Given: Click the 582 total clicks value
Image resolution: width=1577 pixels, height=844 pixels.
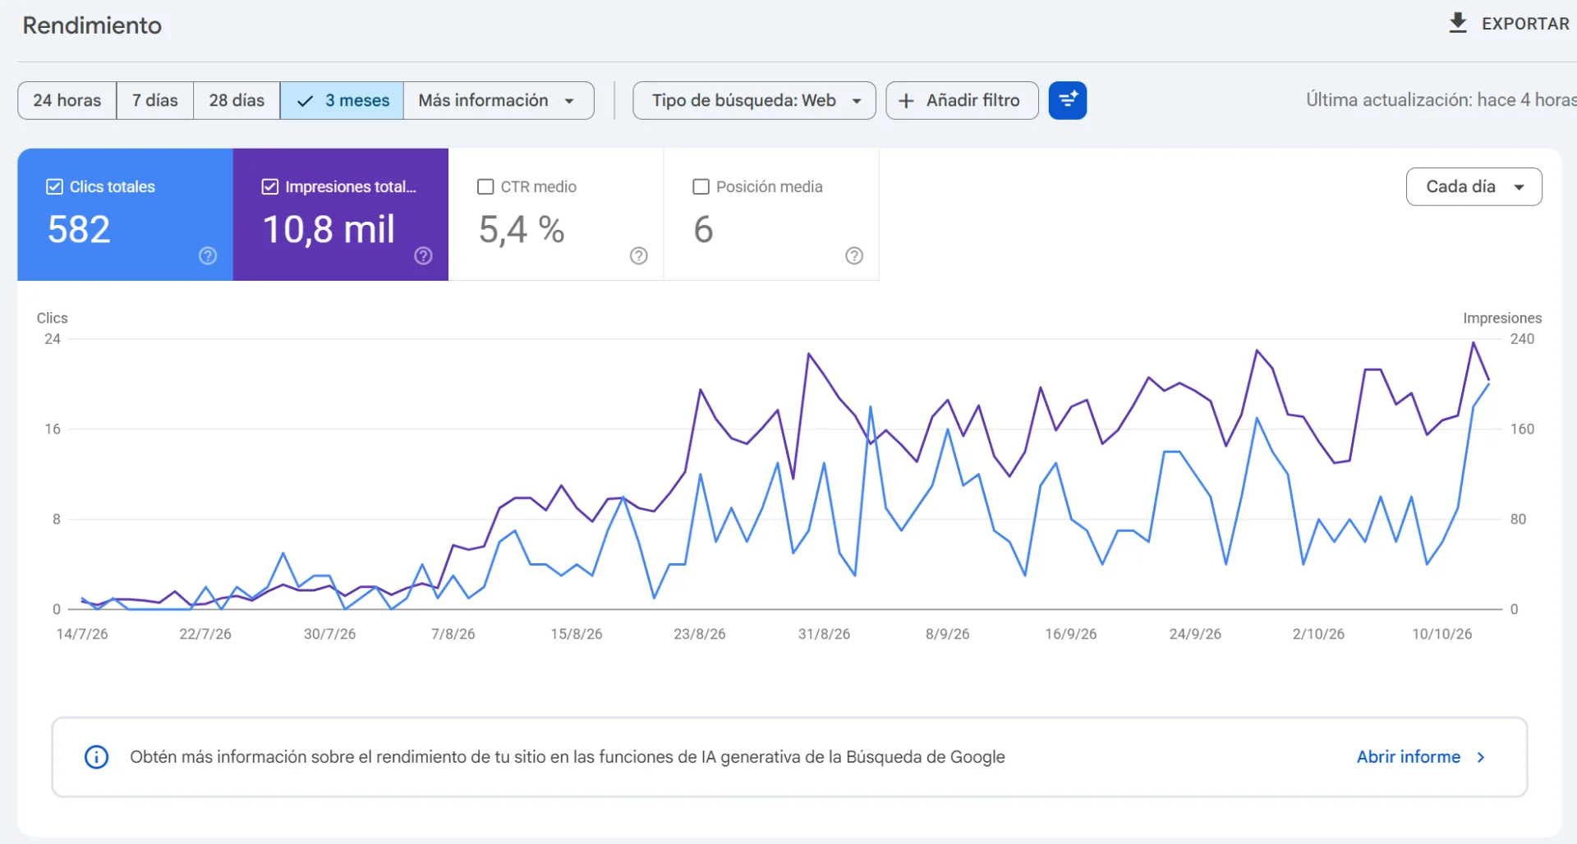Looking at the screenshot, I should click(x=79, y=229).
